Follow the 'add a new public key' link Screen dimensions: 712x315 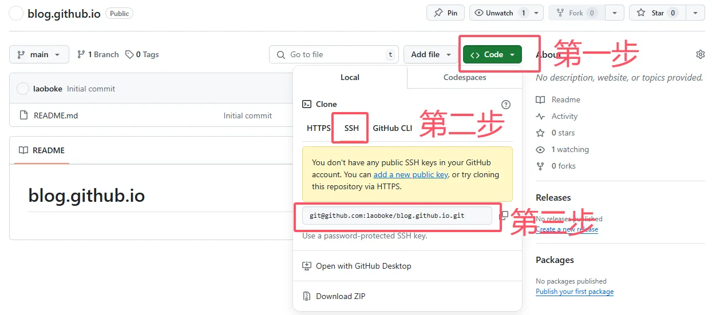(x=410, y=174)
